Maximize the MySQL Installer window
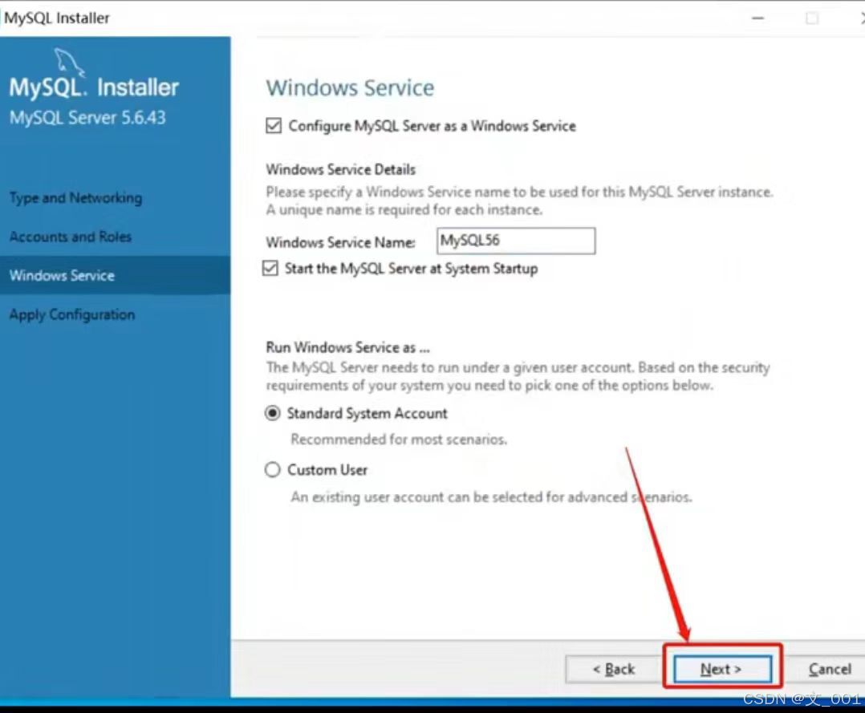This screenshot has height=713, width=865. (x=811, y=18)
